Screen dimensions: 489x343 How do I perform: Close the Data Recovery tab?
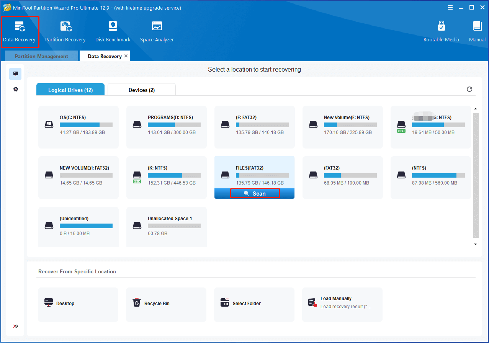click(x=126, y=56)
